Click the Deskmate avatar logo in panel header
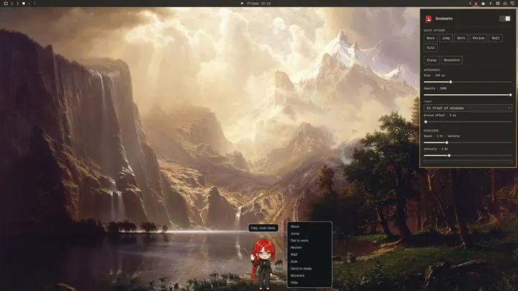The height and width of the screenshot is (291, 518). tap(429, 19)
